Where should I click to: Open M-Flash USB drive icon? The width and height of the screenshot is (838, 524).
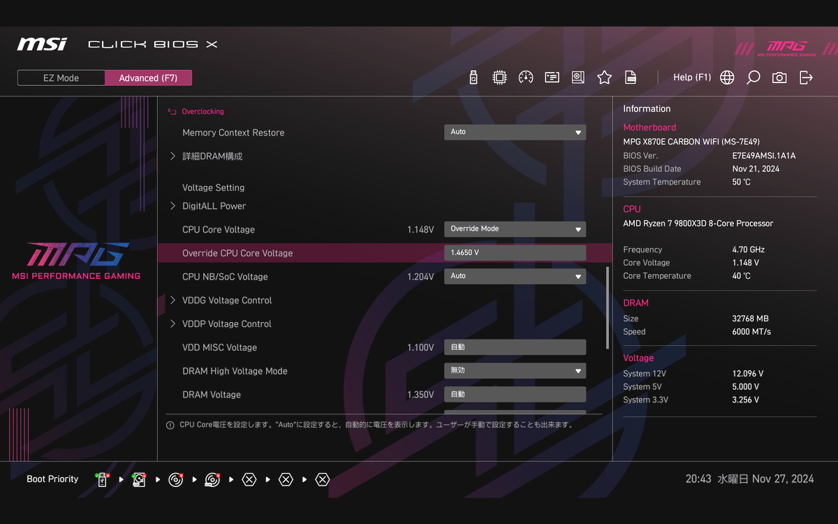[473, 78]
